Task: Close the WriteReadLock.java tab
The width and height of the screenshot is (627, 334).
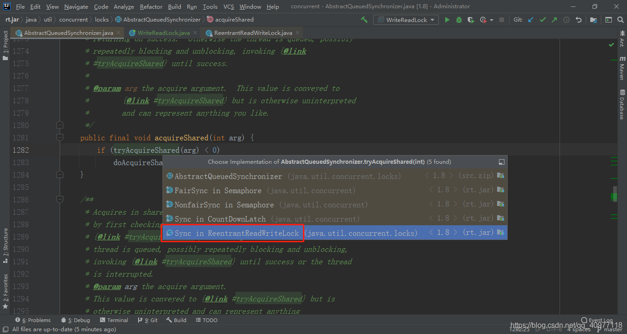Action: pyautogui.click(x=196, y=33)
